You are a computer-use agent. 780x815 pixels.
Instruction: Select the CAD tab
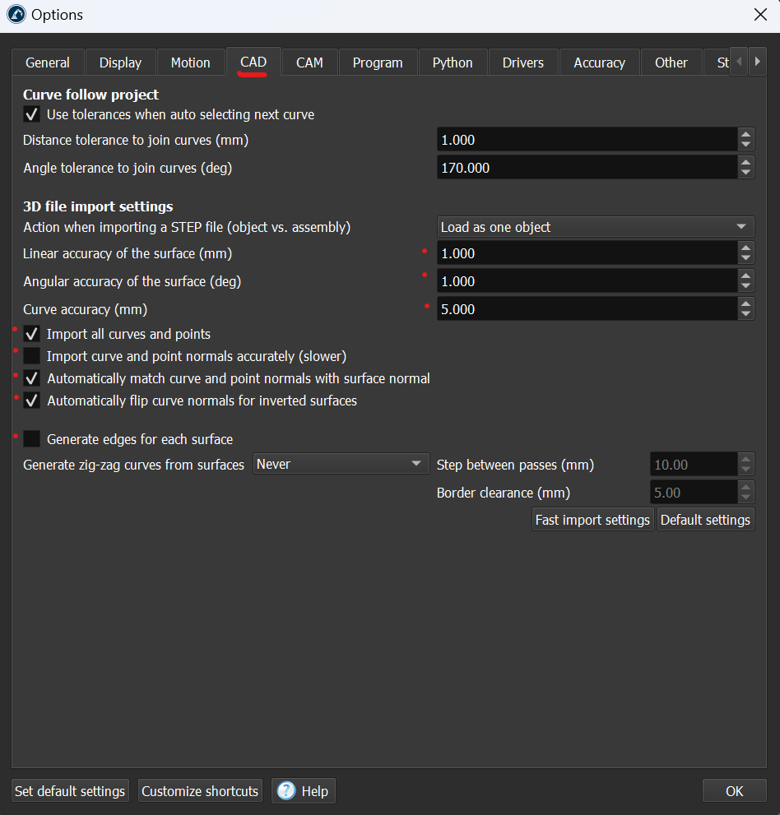pyautogui.click(x=253, y=62)
